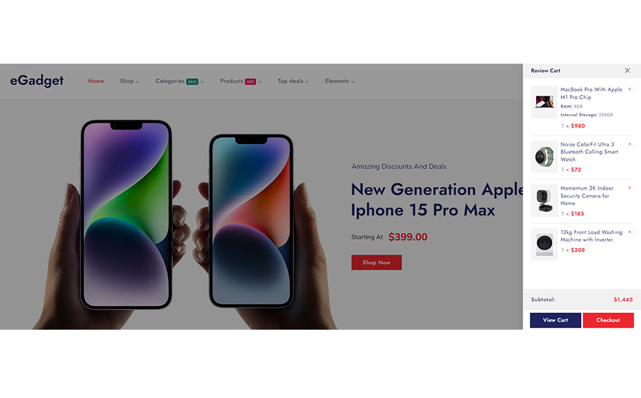Remove Momentum security camera from cart

tap(630, 188)
